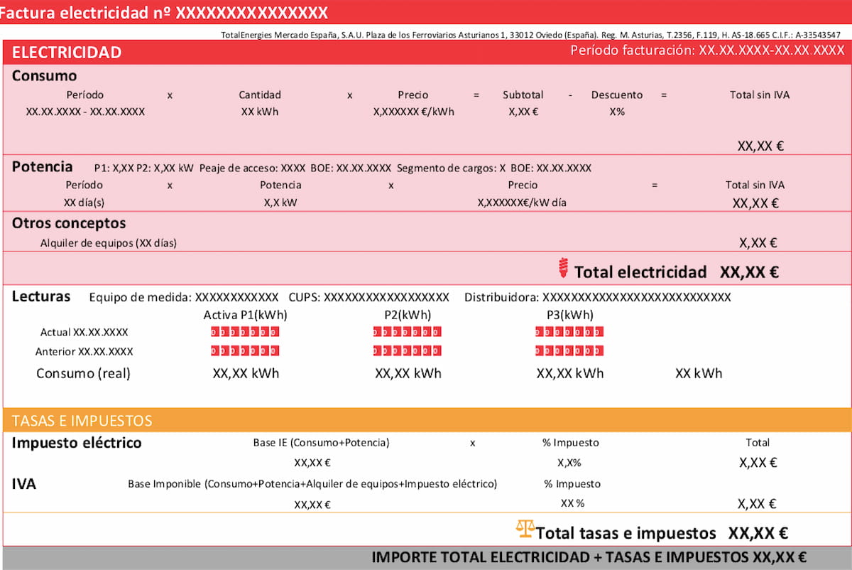The image size is (852, 570).
Task: Click the IMPORTE TOTAL ELECTRICIDAD grey bar
Action: pos(589,558)
